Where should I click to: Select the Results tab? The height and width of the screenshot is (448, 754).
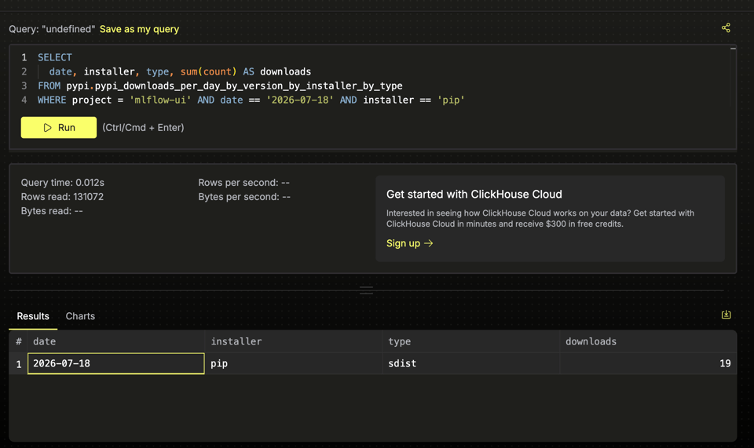coord(33,316)
